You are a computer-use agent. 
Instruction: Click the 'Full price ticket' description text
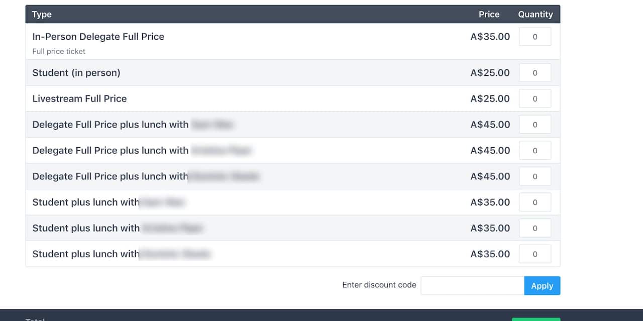59,51
